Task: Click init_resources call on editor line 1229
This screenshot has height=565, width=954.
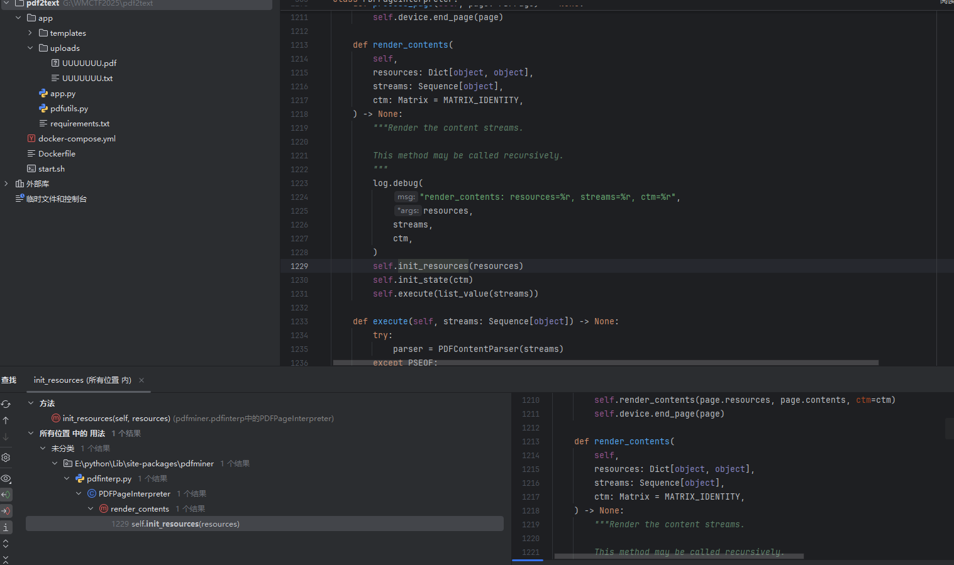Action: 433,266
